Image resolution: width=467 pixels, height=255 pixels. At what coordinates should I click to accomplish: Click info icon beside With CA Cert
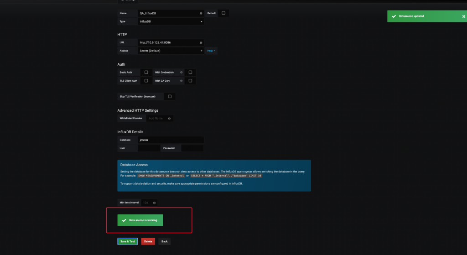point(182,81)
